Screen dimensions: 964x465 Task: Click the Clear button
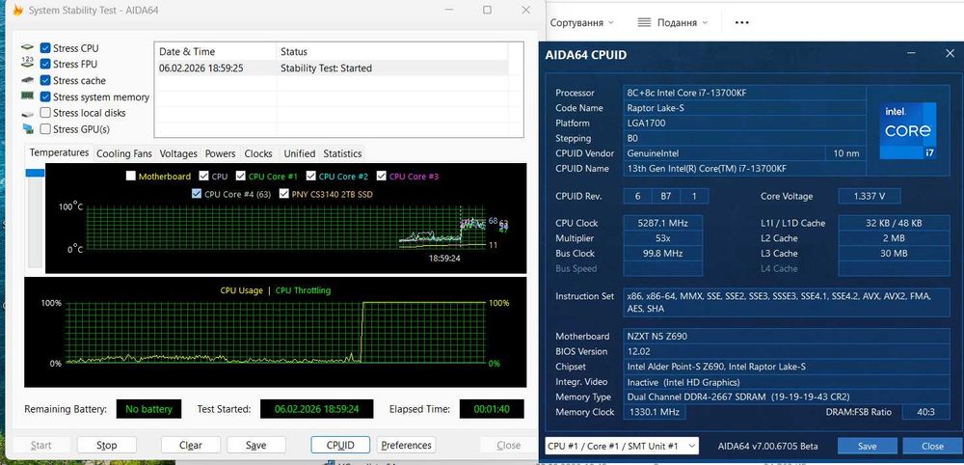coord(191,445)
